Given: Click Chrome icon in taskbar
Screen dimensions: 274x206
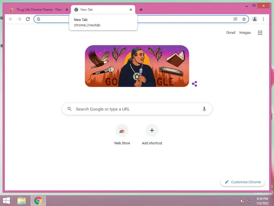Looking at the screenshot, I should point(38,201).
